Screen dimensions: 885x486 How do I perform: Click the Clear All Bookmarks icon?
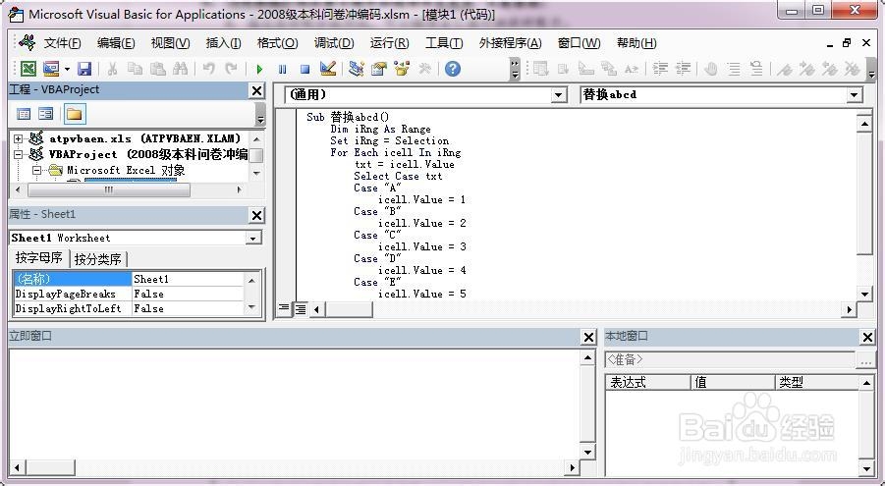point(852,69)
